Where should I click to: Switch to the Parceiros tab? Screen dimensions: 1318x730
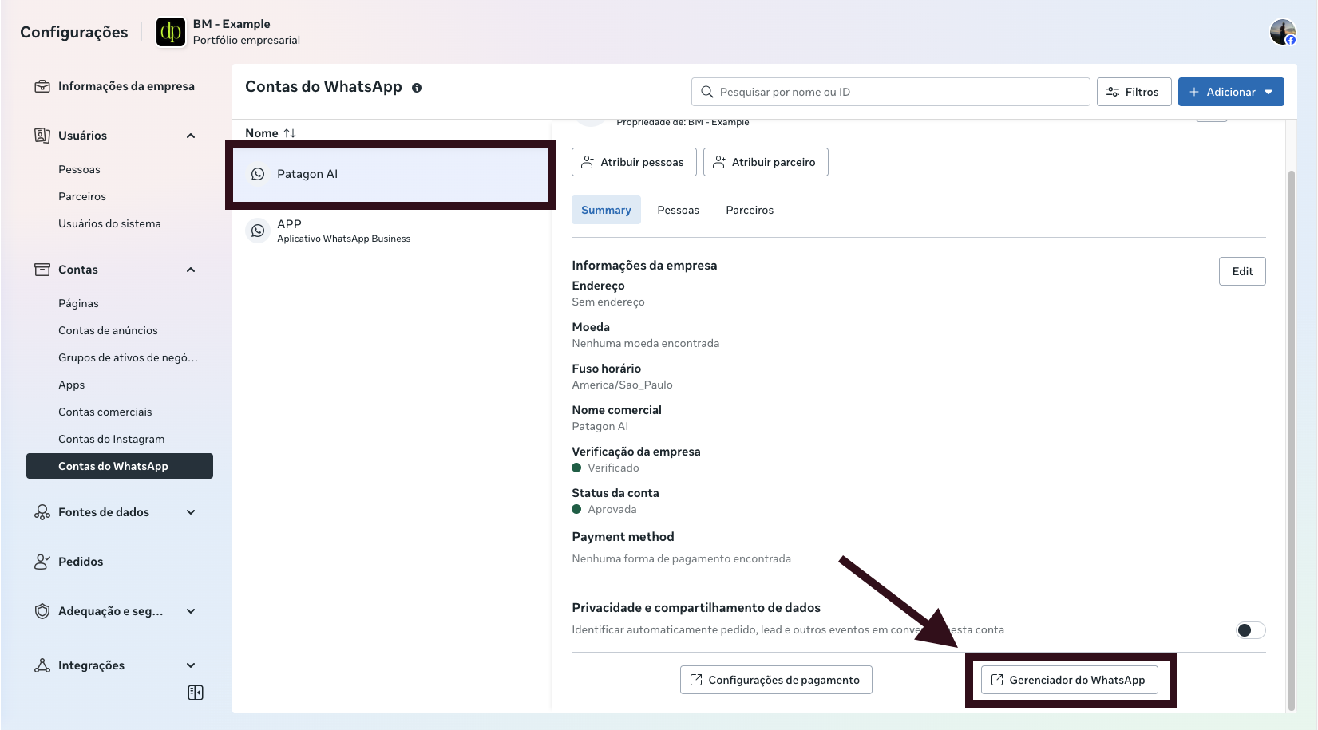749,210
